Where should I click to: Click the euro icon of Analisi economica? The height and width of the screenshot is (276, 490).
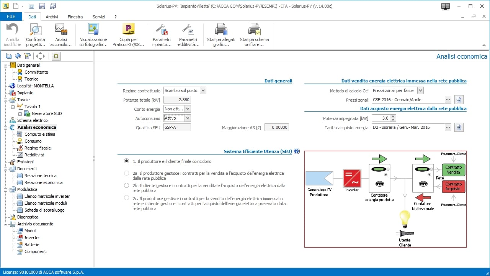click(x=13, y=127)
